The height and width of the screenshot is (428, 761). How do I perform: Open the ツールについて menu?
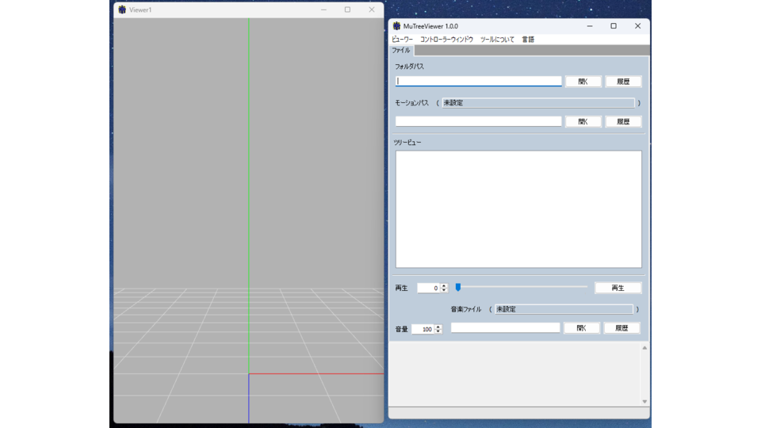tap(497, 40)
